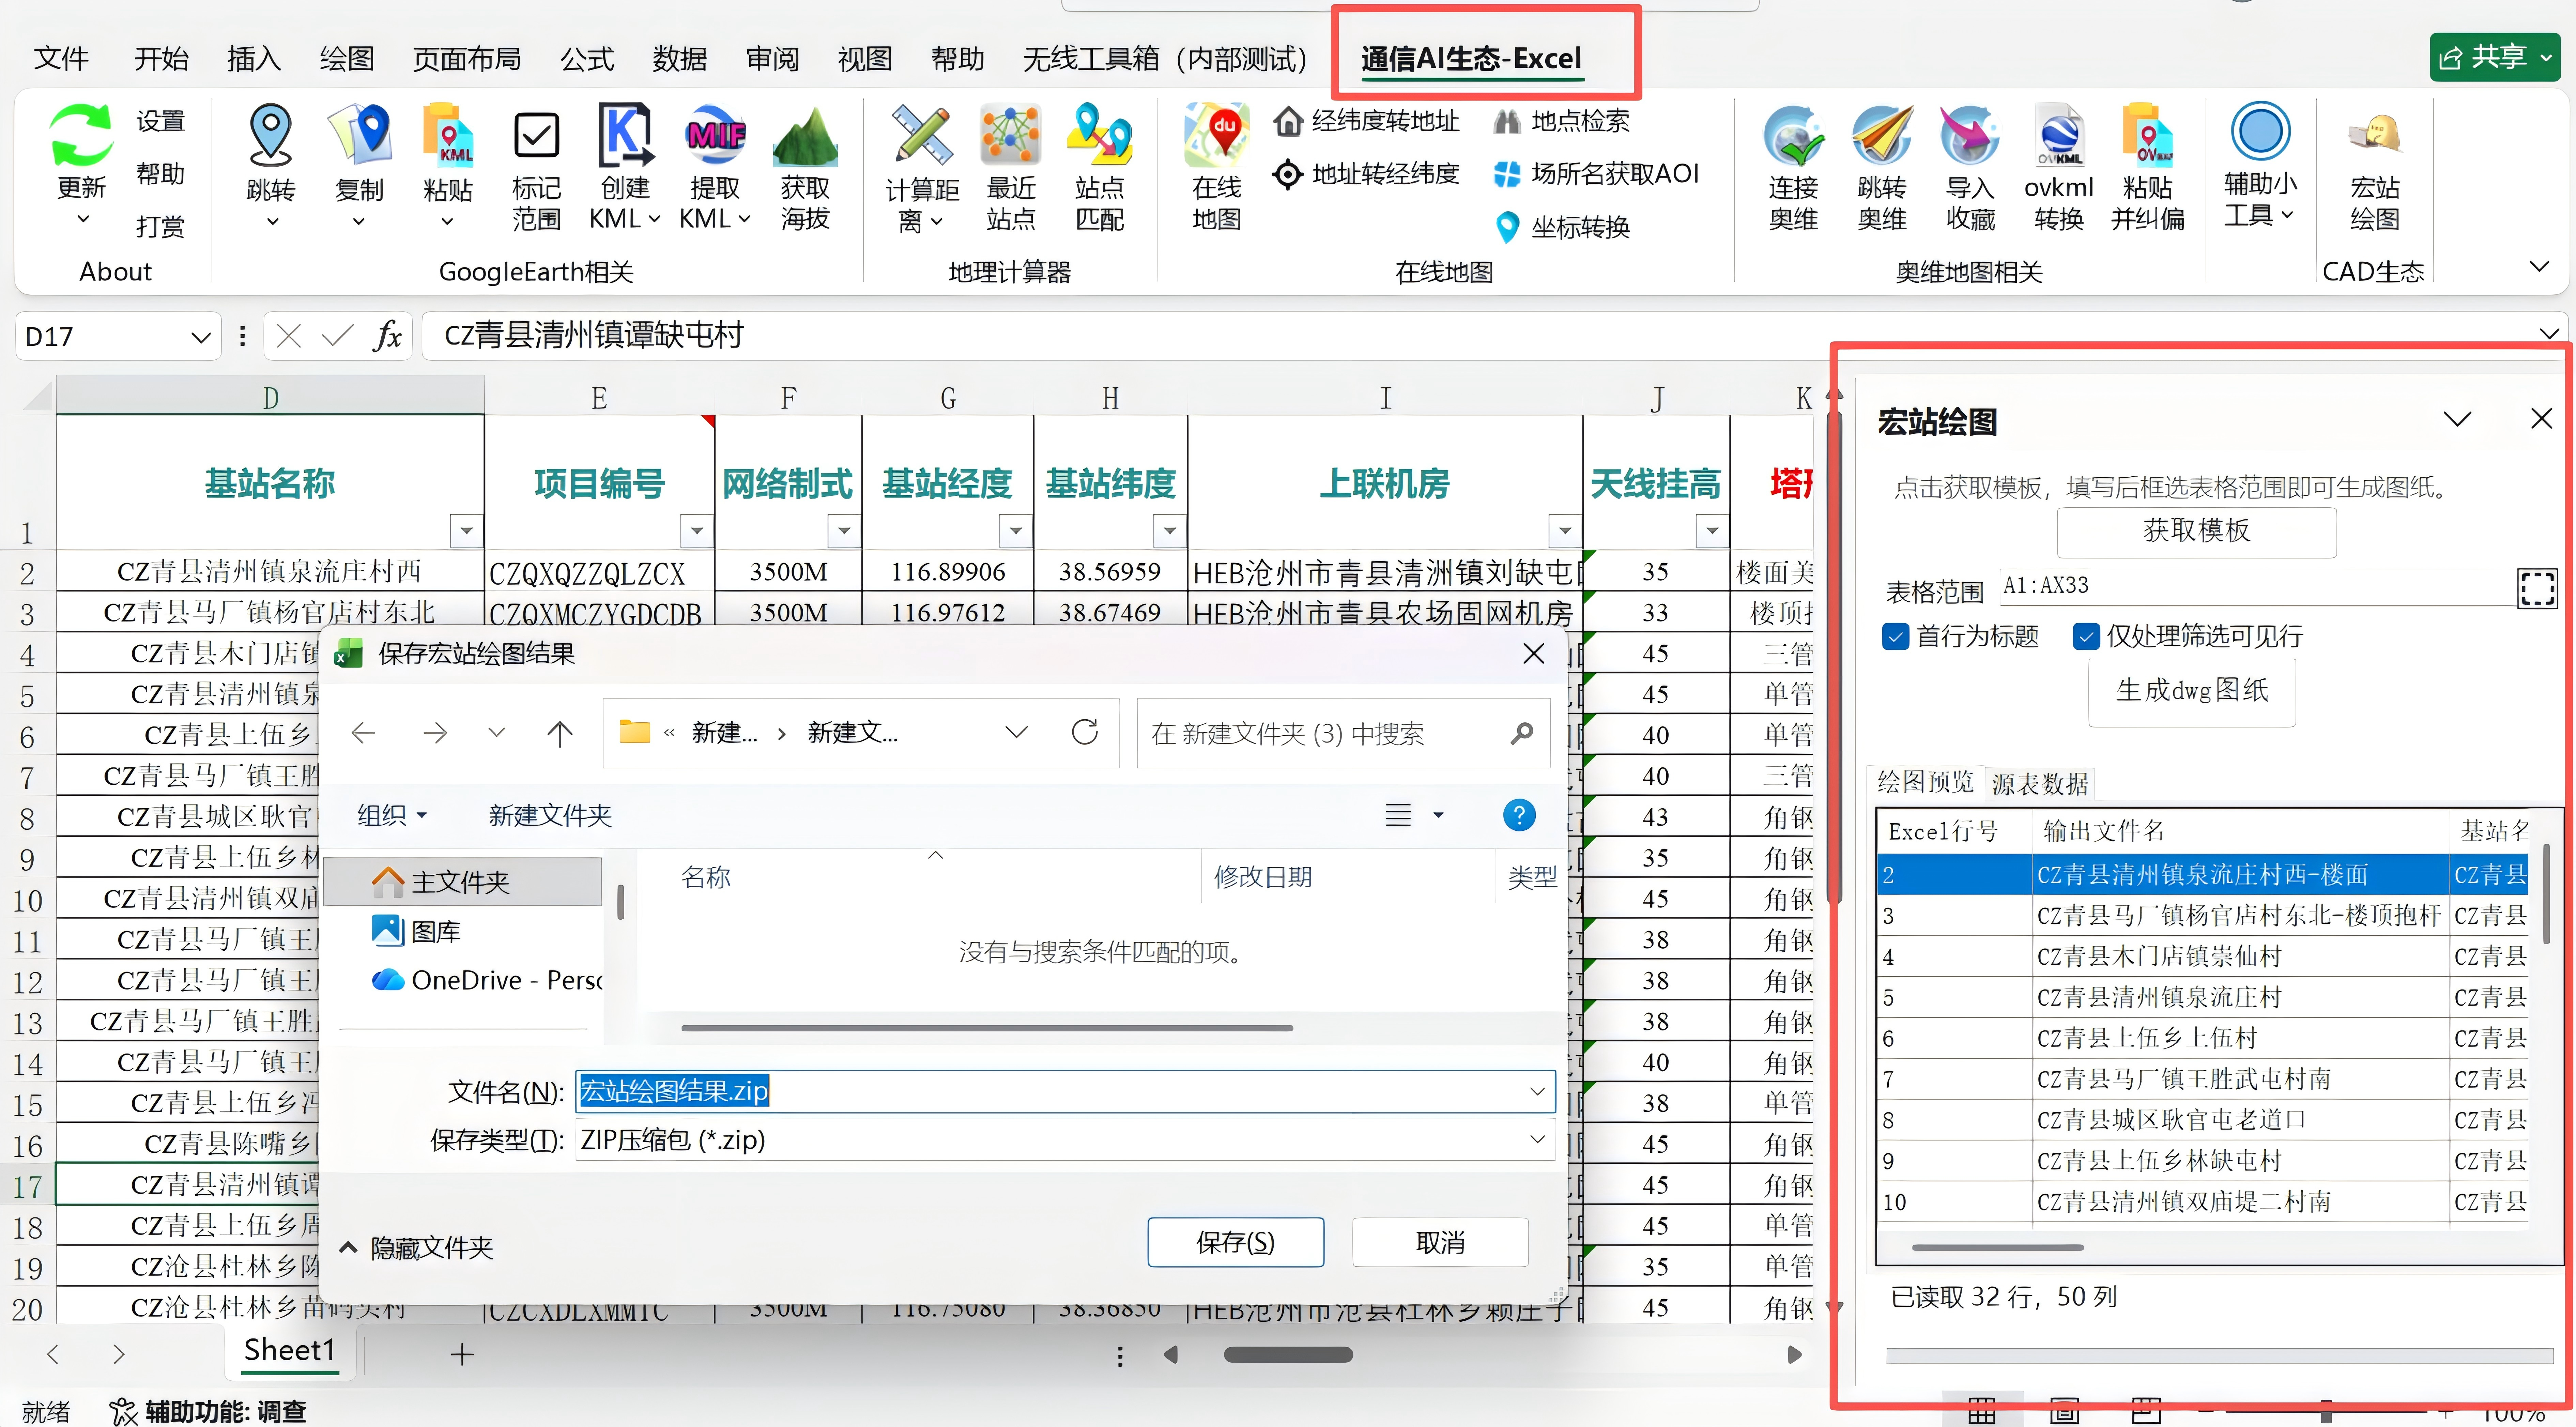Click the 跳转奥维 paper plane icon

[x=1882, y=135]
